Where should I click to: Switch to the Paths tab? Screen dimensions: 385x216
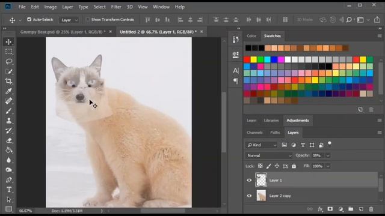pos(275,133)
